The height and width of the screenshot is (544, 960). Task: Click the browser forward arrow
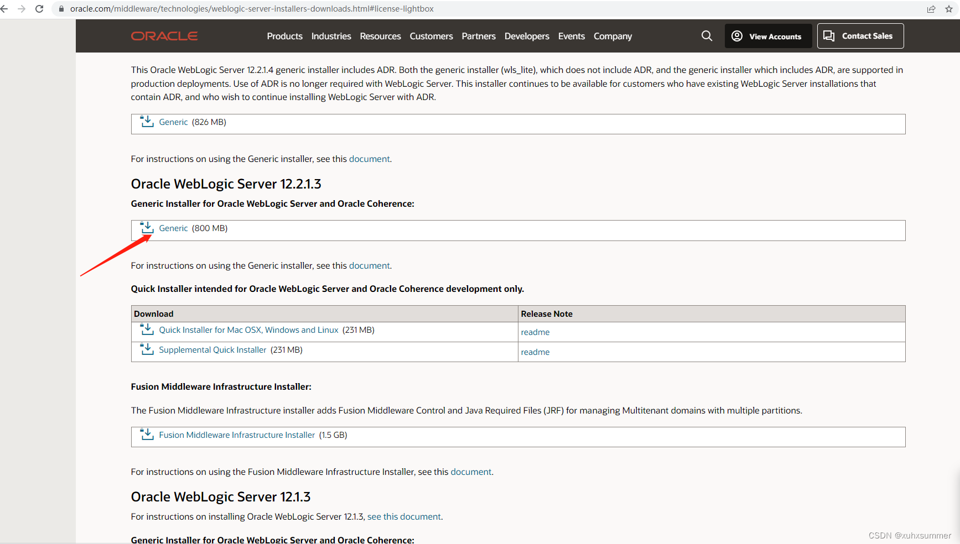(x=22, y=9)
